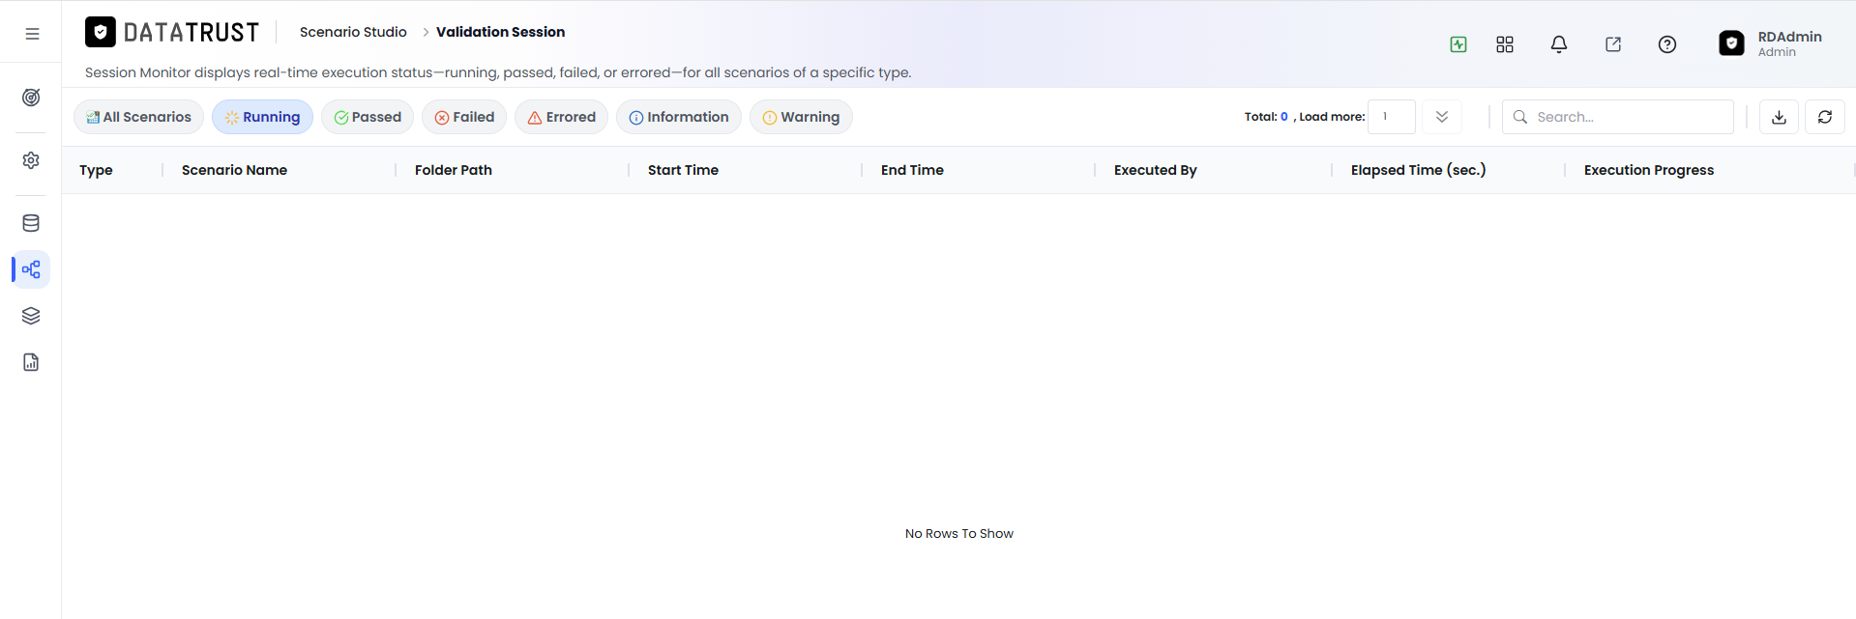Click the Validation Session breadcrumb
1856x619 pixels.
[x=500, y=32]
